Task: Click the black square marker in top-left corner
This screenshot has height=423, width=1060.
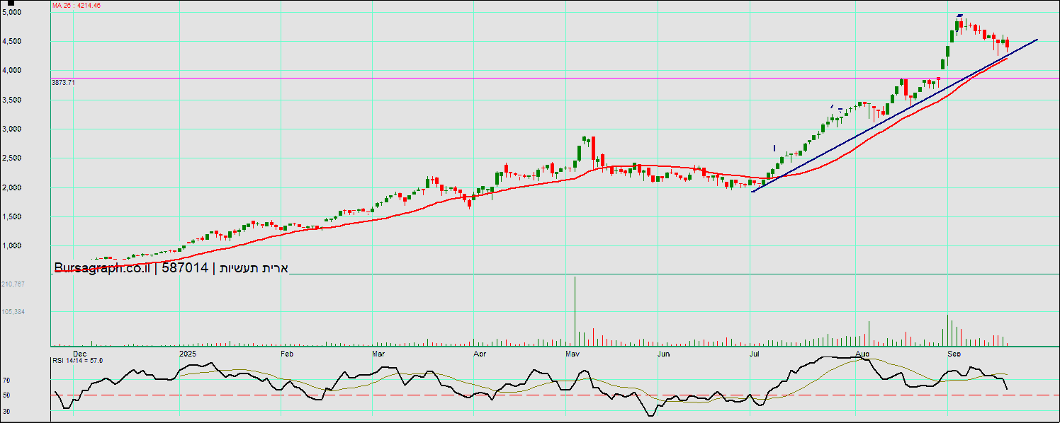Action: (11, 4)
